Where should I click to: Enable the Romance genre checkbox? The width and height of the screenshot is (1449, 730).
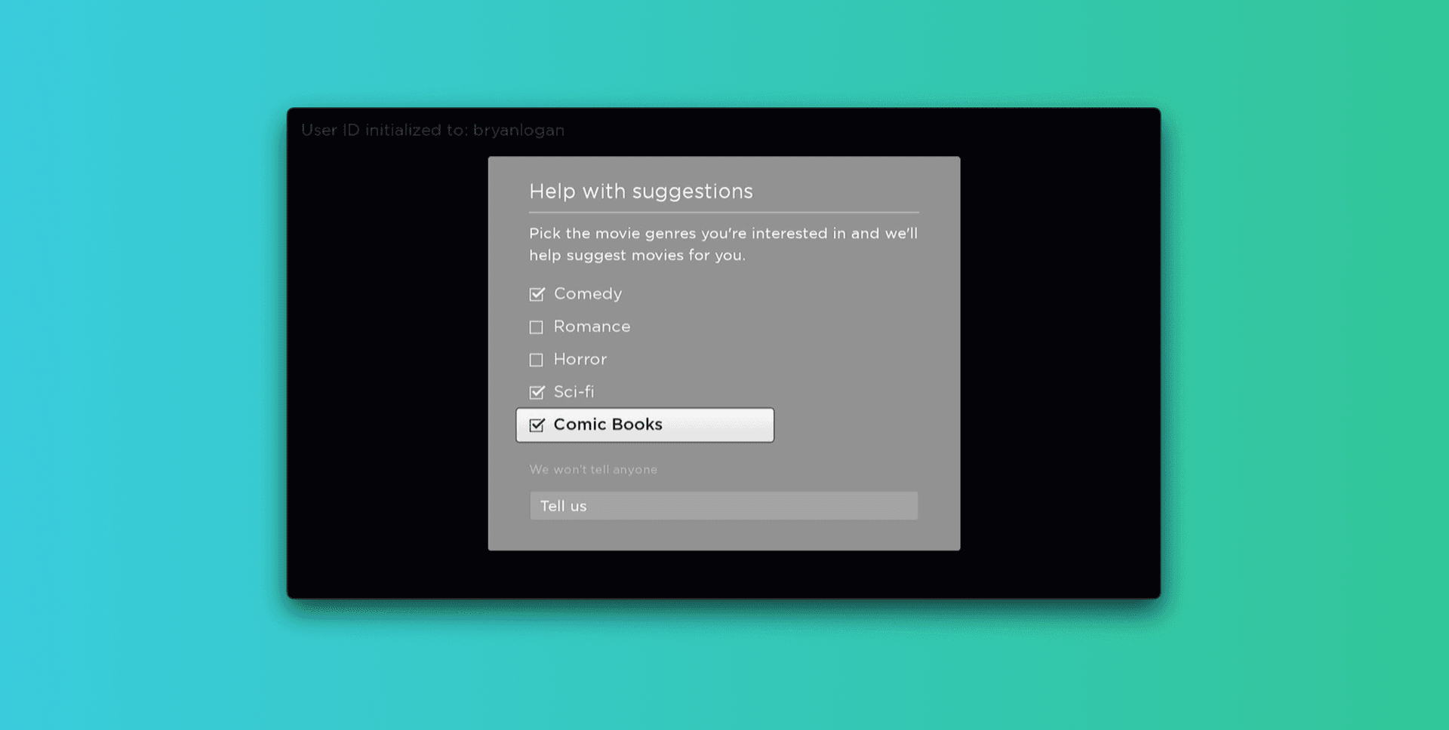(x=536, y=327)
